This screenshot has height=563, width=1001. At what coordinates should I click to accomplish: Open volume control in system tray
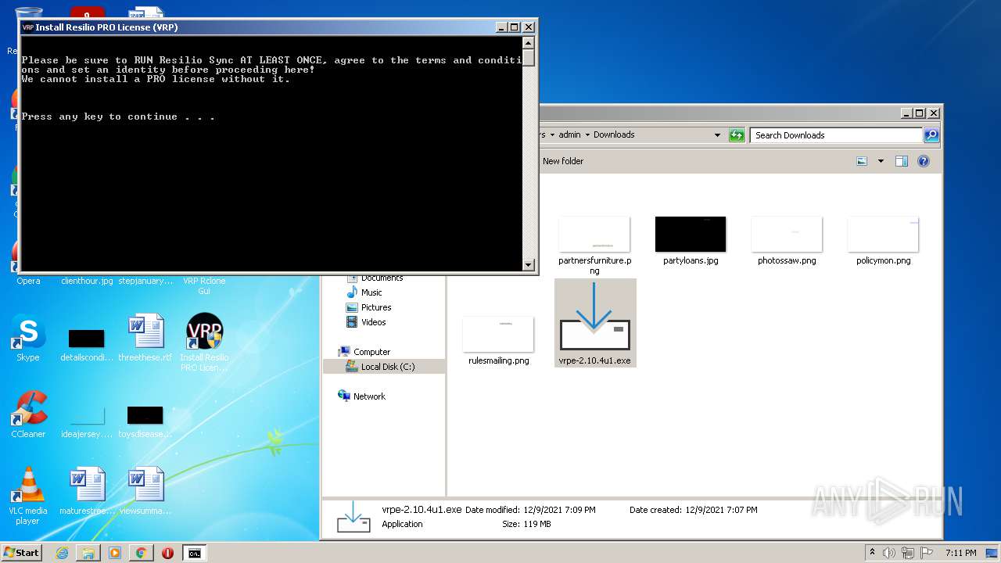coord(889,553)
